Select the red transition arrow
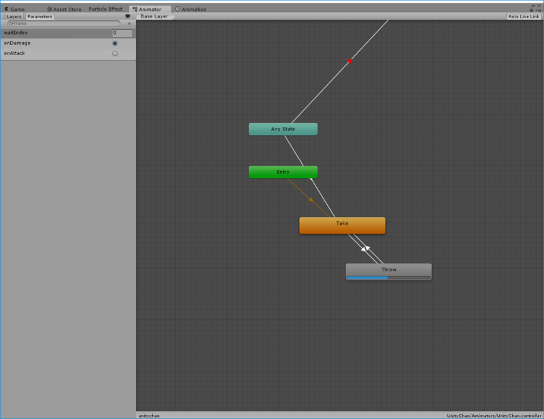The height and width of the screenshot is (419, 544). tap(350, 61)
